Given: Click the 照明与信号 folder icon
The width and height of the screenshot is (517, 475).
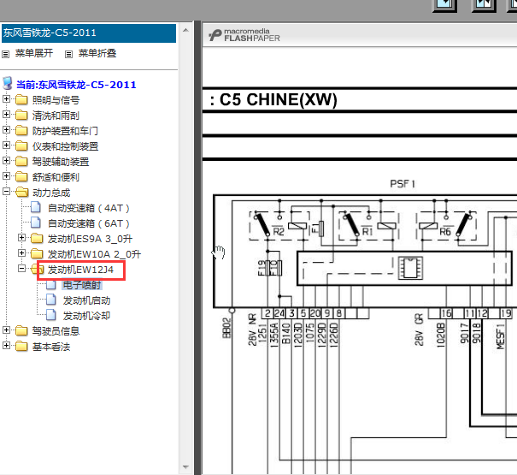Looking at the screenshot, I should [21, 99].
